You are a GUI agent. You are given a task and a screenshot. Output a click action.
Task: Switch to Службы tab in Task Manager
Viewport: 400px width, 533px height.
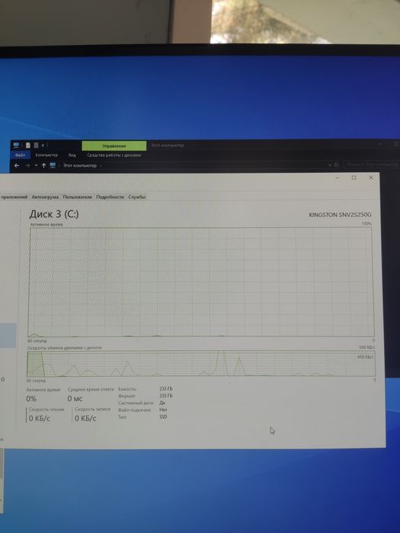point(136,196)
